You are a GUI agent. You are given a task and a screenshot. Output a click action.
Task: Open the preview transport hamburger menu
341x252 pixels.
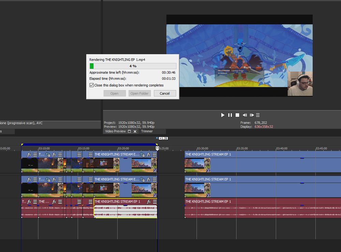[258, 115]
